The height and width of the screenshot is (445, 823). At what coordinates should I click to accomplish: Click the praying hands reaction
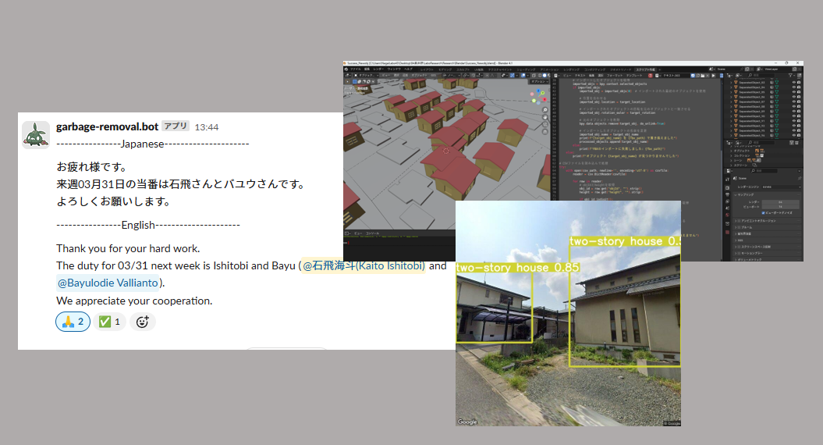[73, 322]
